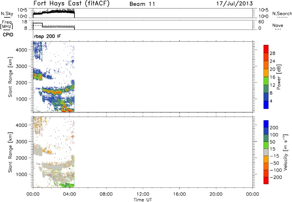This screenshot has height=202, width=292.
Task: Click the green low-range echo in the velocity panel
Action: [67, 185]
